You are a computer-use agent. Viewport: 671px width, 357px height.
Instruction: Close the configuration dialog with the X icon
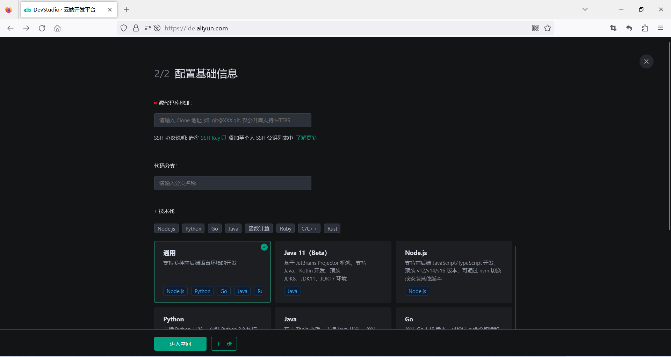[646, 61]
